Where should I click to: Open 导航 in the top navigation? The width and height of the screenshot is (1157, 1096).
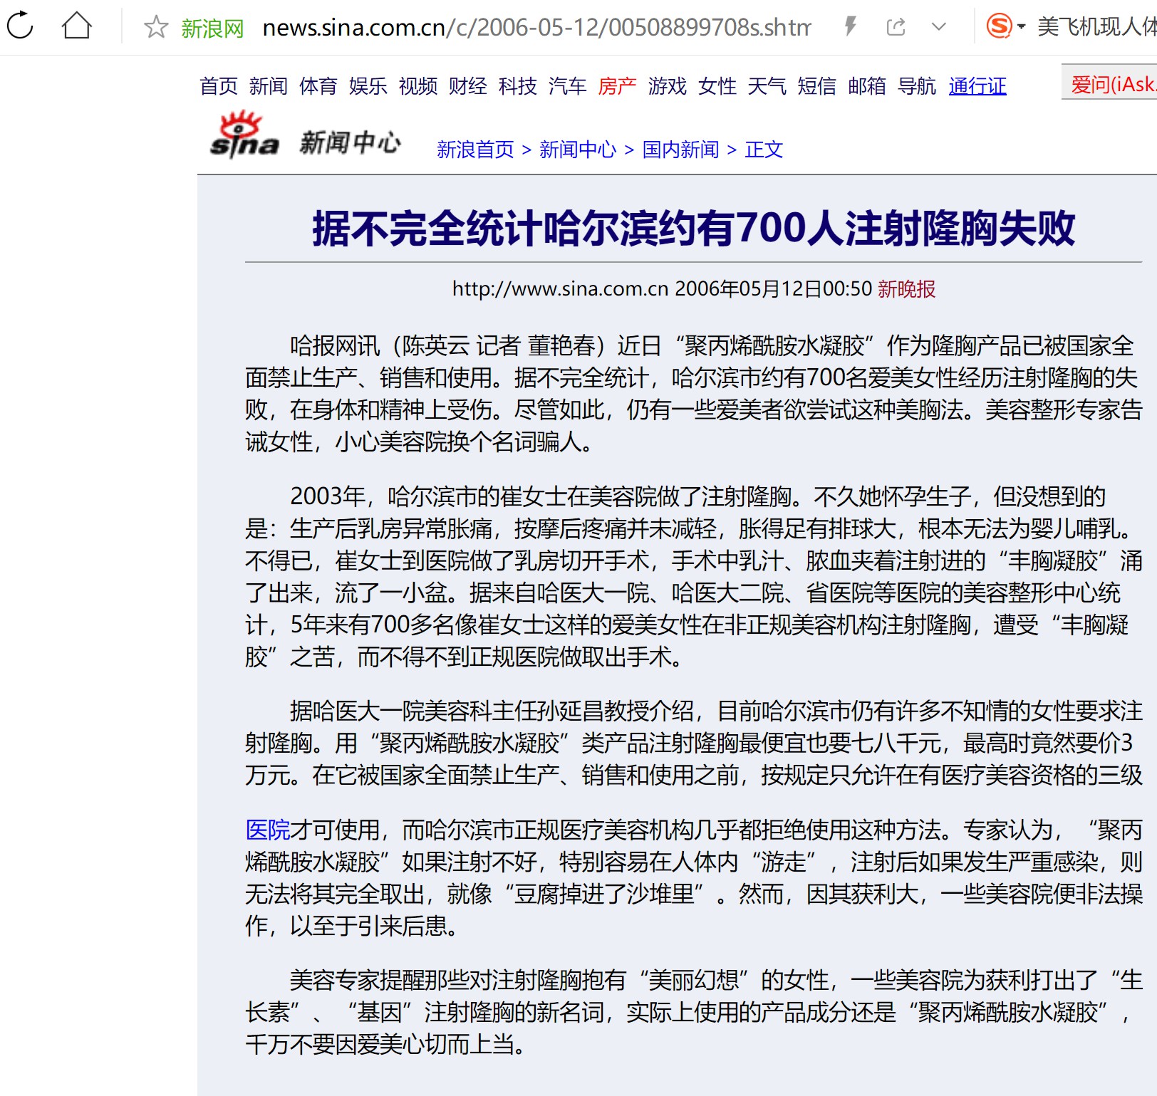coord(917,86)
